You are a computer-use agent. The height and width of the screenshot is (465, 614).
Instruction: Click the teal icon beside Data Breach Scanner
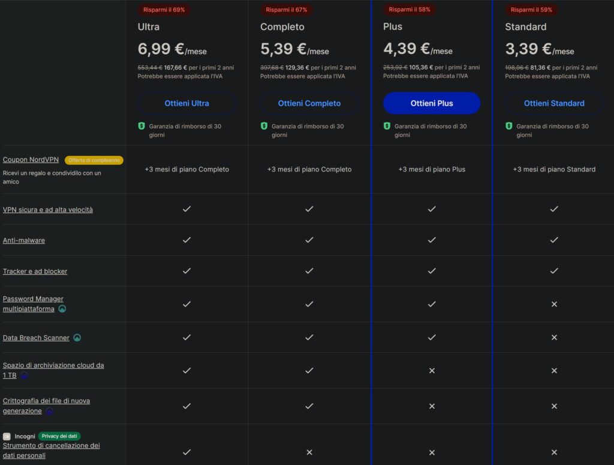coord(77,338)
